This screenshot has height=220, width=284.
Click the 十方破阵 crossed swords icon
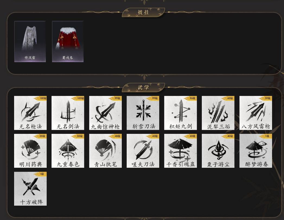[x=30, y=189]
